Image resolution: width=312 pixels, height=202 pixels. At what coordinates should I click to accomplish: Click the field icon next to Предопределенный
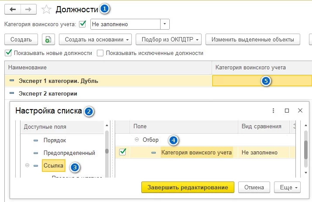pyautogui.click(x=36, y=153)
